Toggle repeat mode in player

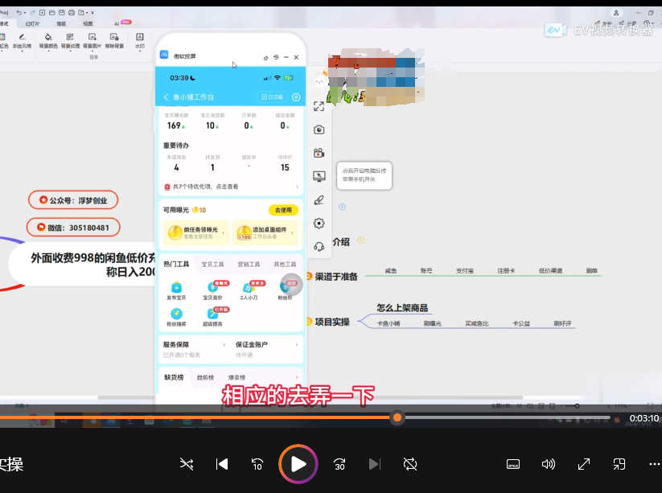tap(410, 464)
